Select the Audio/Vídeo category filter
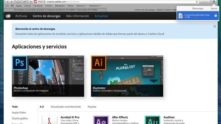 [19, 113]
